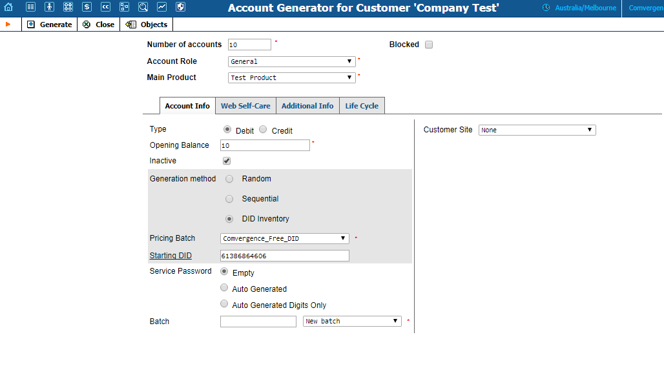Open the Life Cycle tab
Screen dimensions: 664x379
(362, 106)
